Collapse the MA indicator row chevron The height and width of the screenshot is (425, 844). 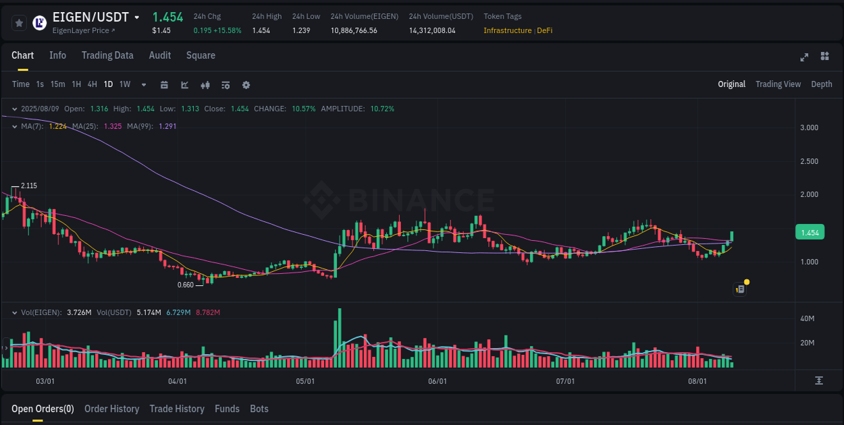pyautogui.click(x=14, y=125)
